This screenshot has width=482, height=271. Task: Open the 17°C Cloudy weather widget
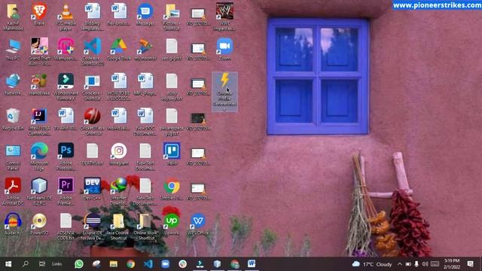[x=372, y=264]
